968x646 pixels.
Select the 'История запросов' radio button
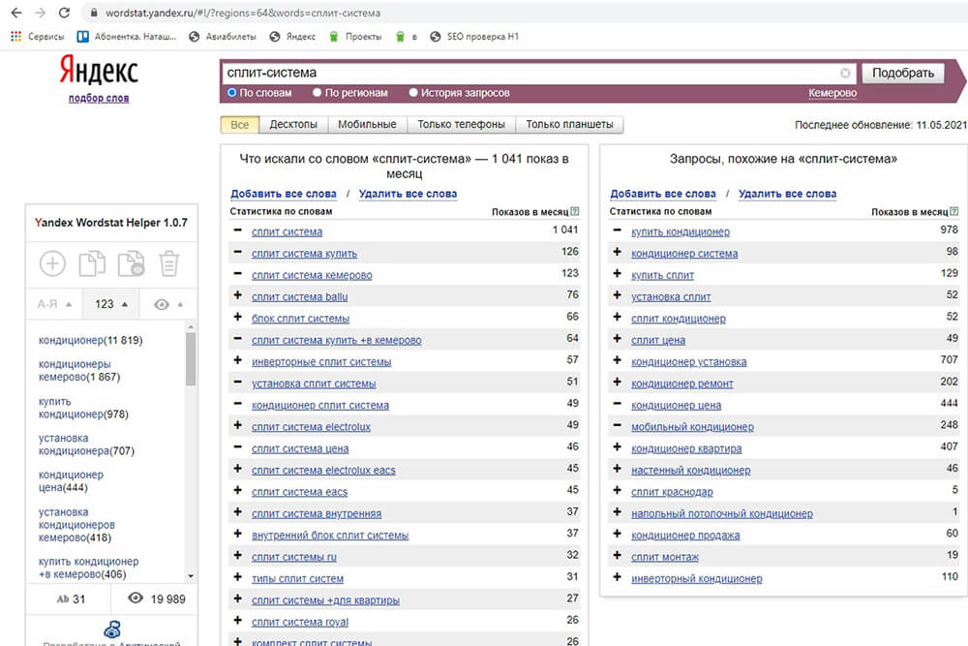click(413, 93)
